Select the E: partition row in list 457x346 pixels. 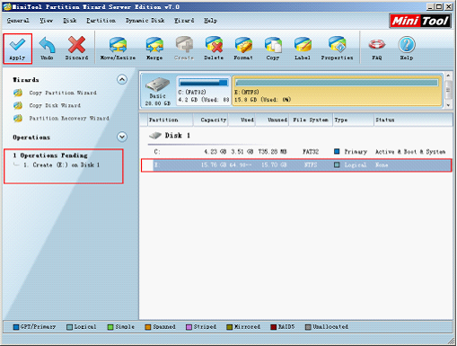[296, 165]
